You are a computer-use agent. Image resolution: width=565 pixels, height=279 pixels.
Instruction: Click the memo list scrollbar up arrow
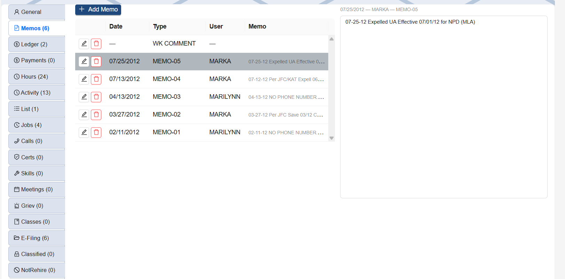click(331, 39)
